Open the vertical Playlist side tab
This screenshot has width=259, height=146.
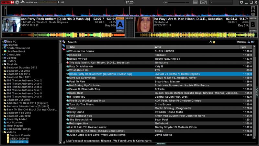tap(257, 91)
